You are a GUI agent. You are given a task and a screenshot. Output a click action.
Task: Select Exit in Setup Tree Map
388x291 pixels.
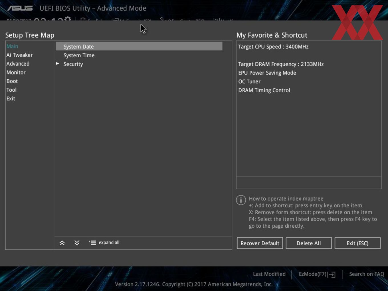[x=11, y=98]
